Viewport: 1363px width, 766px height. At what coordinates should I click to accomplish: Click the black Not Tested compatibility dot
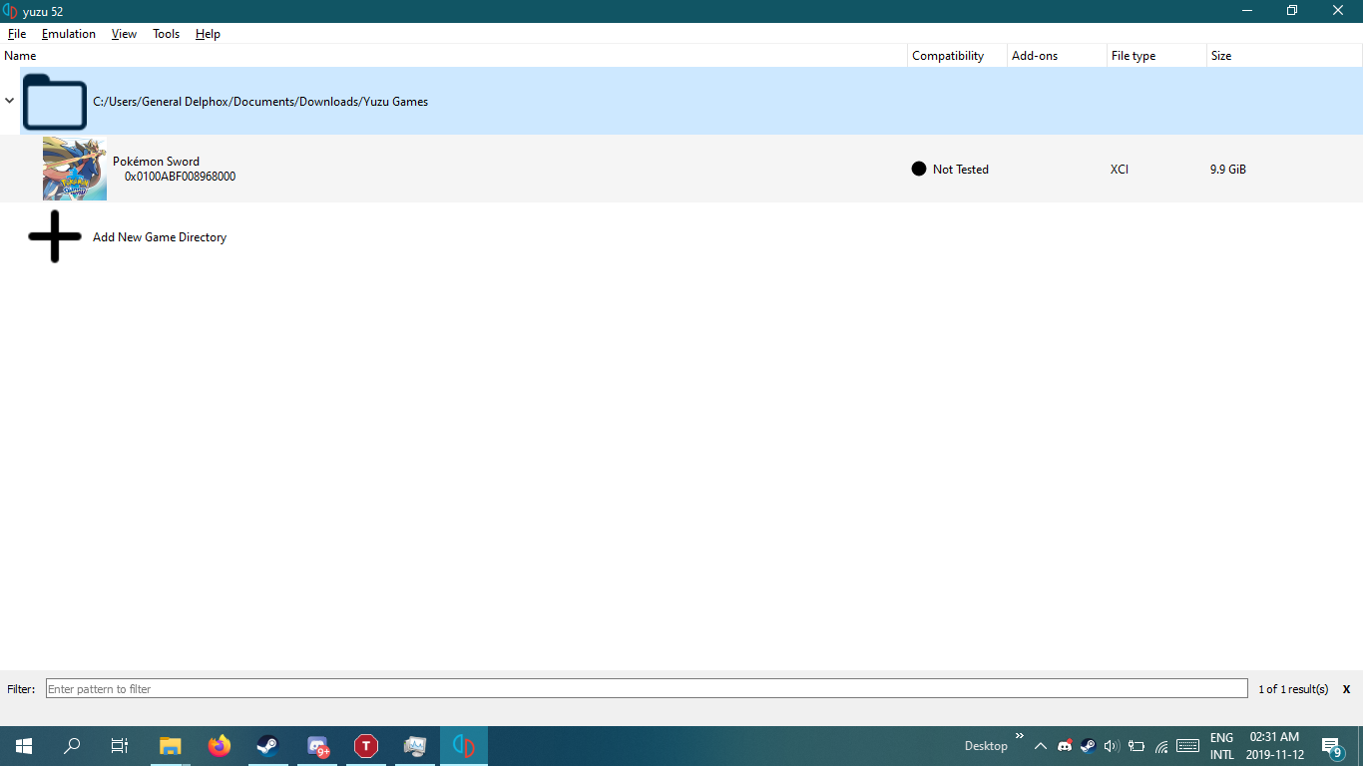[x=919, y=169]
